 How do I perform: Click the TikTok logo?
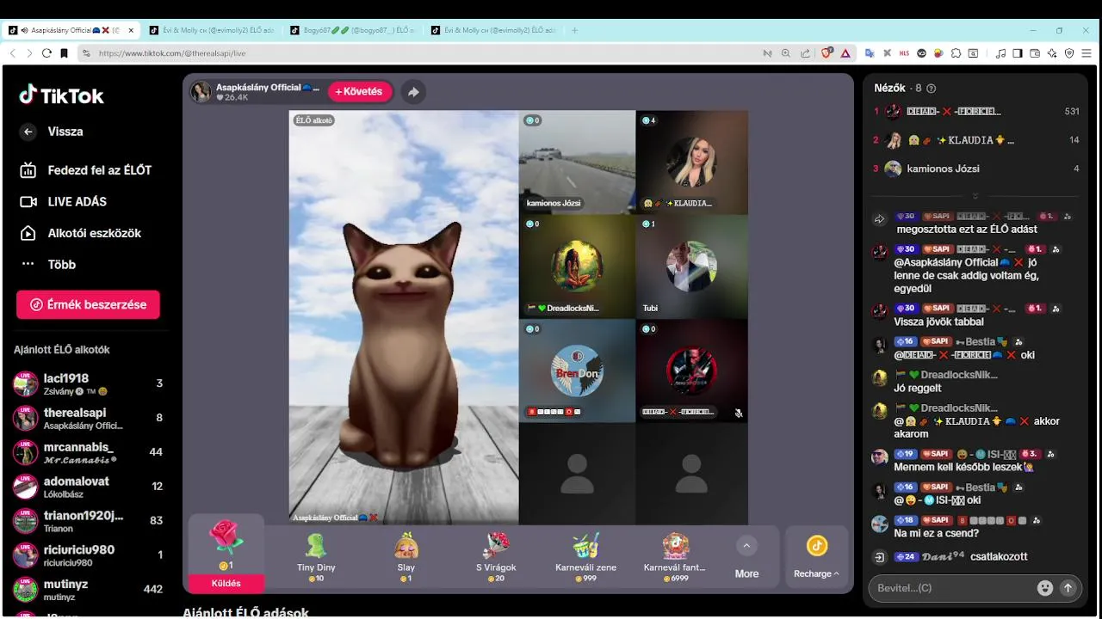click(62, 95)
